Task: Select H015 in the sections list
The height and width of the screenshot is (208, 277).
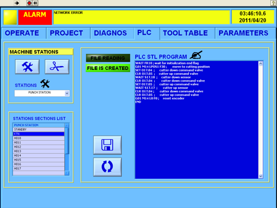Action: tap(39, 160)
